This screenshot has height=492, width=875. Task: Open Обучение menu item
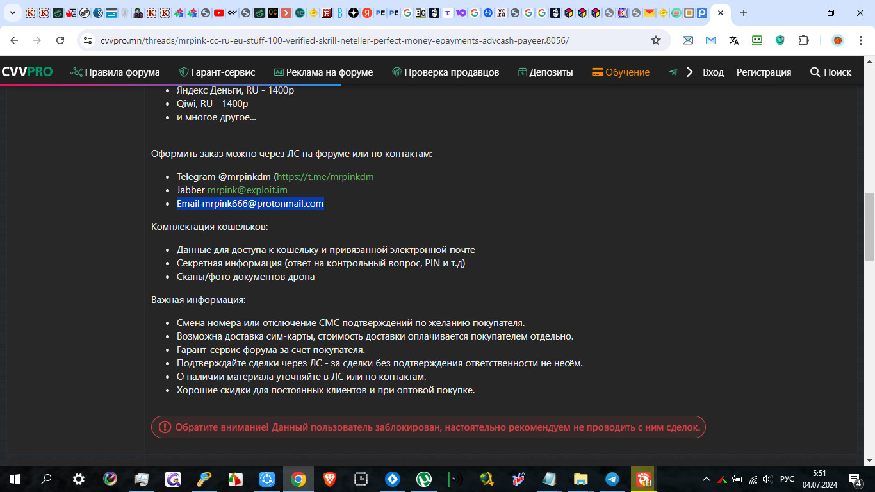point(621,72)
